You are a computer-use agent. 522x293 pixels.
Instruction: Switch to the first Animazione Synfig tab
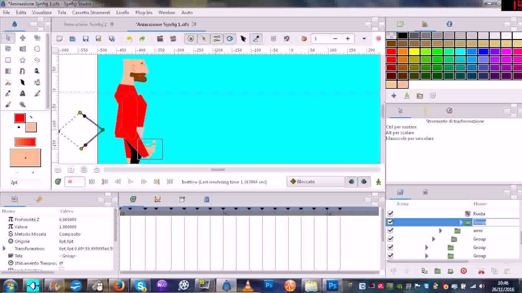tap(85, 24)
